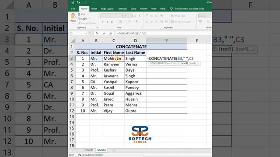
Task: Toggle Underline formatting
Action: pyautogui.click(x=112, y=22)
